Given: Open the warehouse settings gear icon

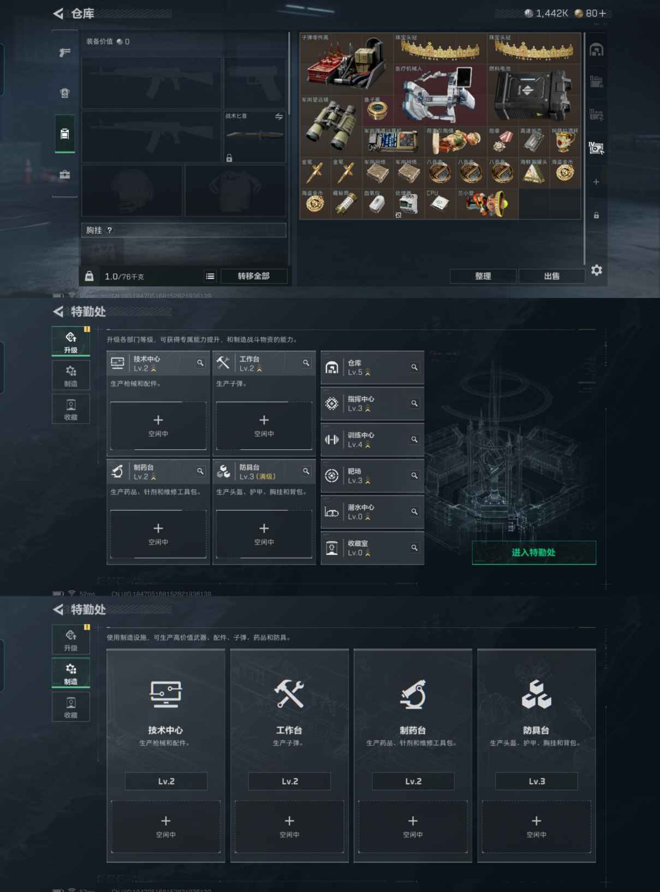Looking at the screenshot, I should (597, 270).
